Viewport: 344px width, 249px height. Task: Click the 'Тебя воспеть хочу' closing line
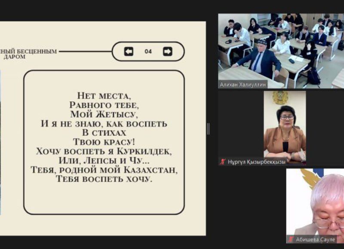click(104, 179)
